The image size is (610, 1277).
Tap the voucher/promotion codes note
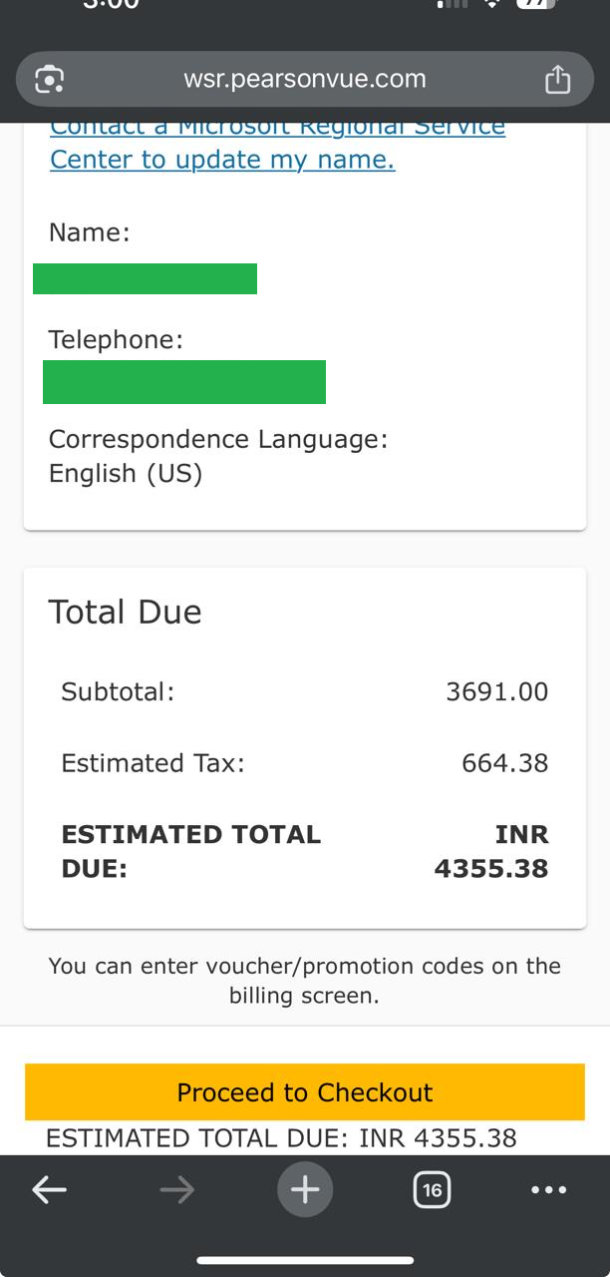(x=304, y=980)
